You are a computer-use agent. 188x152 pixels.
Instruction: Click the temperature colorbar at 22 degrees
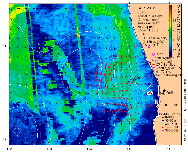click(x=170, y=11)
